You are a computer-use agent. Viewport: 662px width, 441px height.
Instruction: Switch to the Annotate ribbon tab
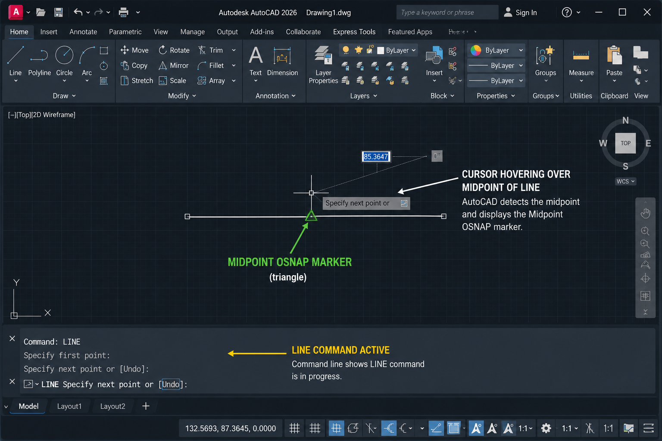pos(83,32)
